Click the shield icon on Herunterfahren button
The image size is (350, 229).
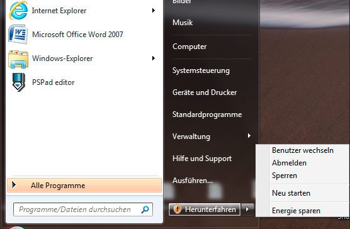(178, 209)
